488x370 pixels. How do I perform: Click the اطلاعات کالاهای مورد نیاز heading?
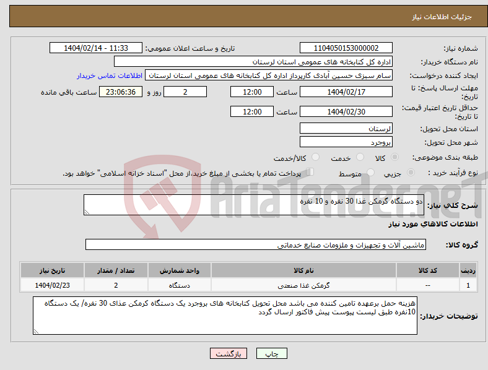tap(433, 224)
